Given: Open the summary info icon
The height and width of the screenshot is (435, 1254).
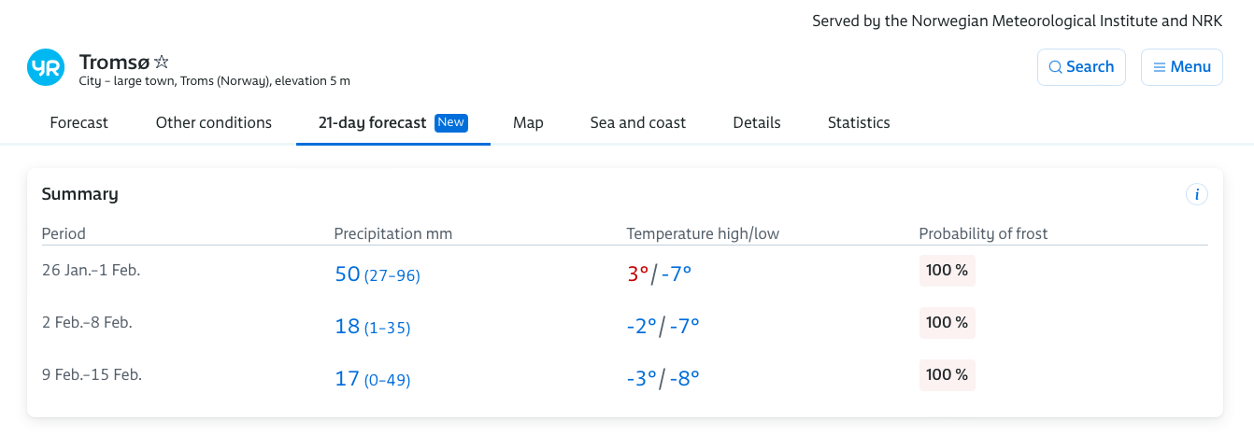Looking at the screenshot, I should pyautogui.click(x=1196, y=194).
